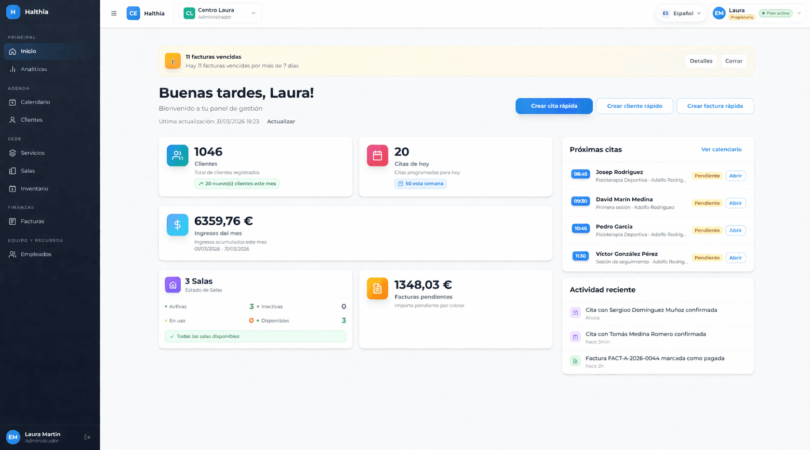Expand the Español language selector
810x450 pixels.
click(x=681, y=13)
